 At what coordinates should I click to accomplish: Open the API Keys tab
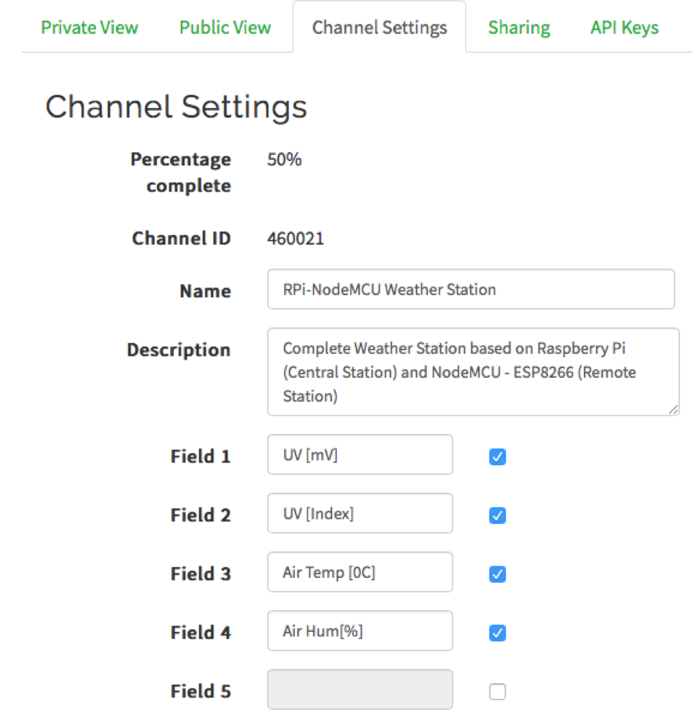[x=624, y=28]
